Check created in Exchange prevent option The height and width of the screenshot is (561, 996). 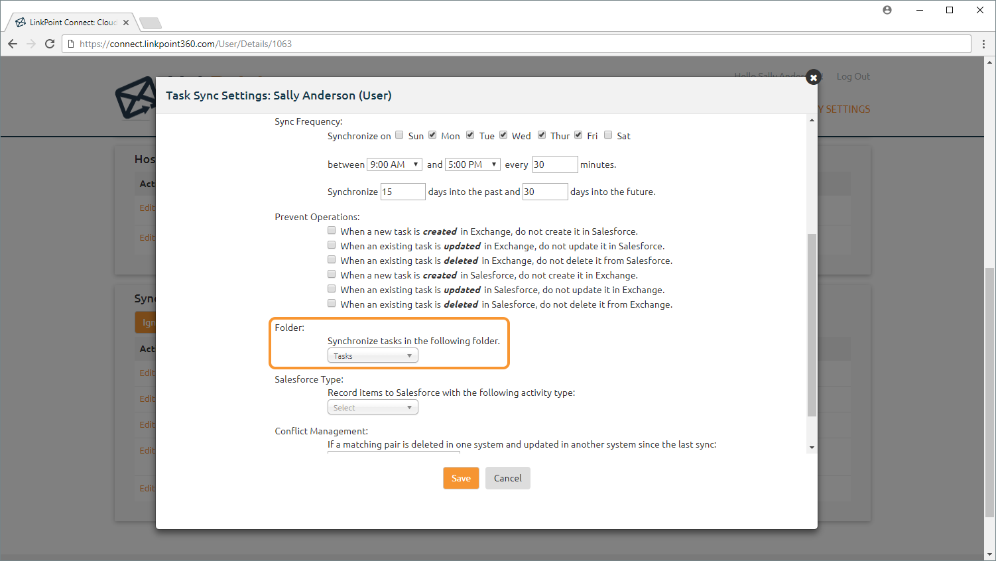click(x=332, y=231)
